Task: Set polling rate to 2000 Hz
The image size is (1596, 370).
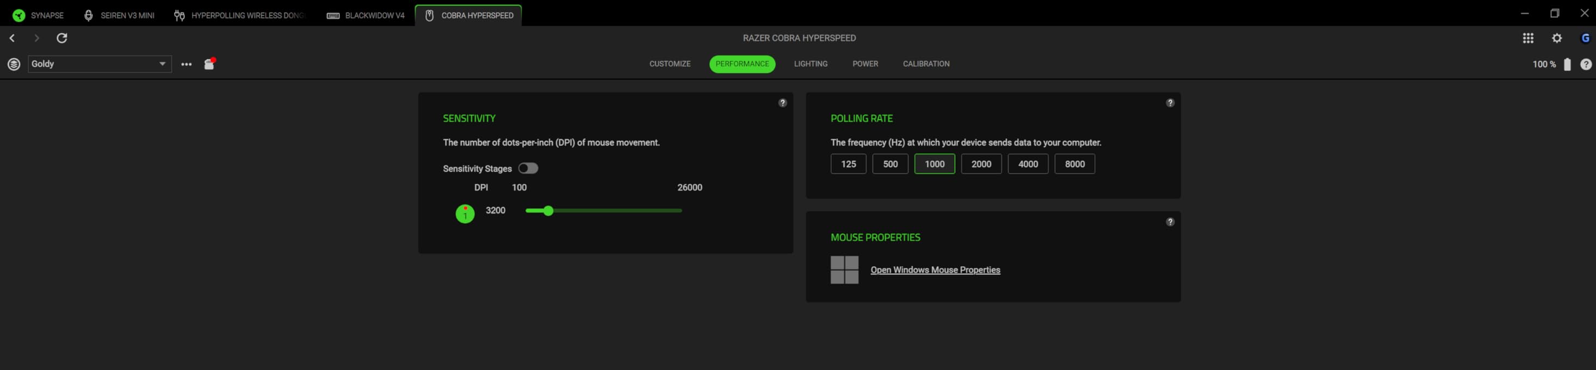Action: tap(981, 164)
